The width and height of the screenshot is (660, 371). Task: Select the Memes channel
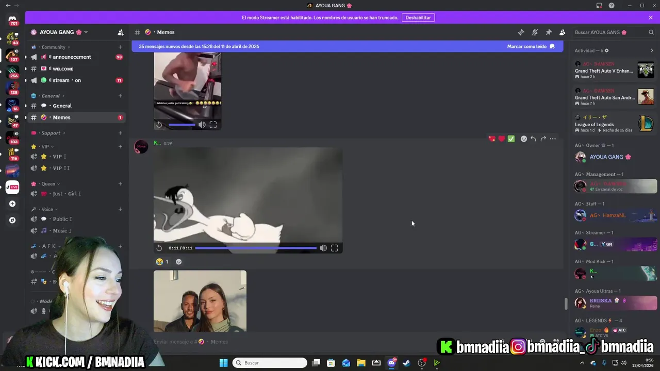tap(75, 117)
